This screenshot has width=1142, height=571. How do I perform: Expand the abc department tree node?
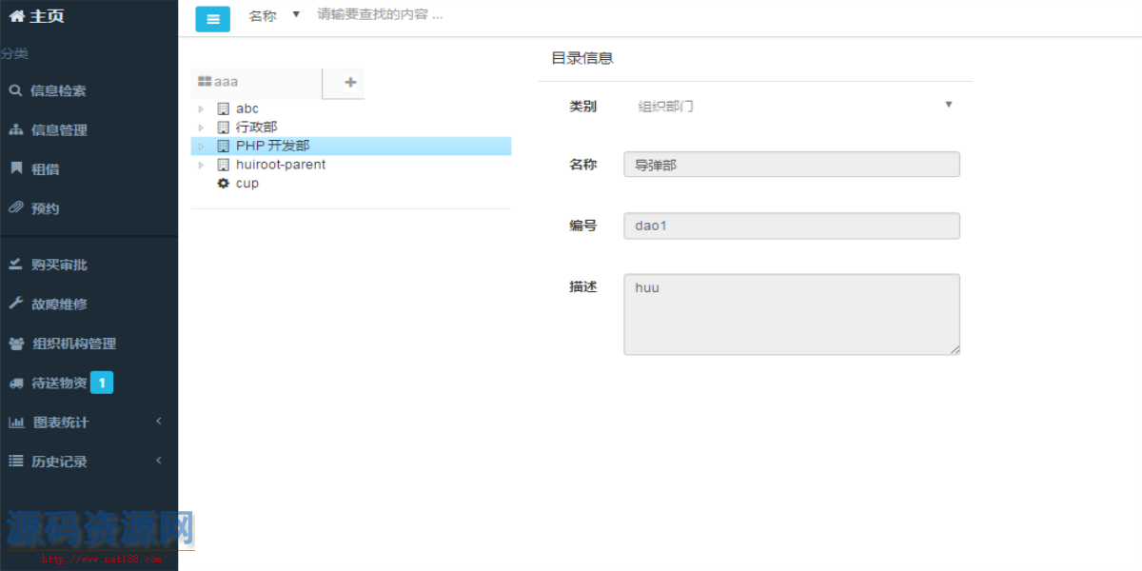pos(201,108)
